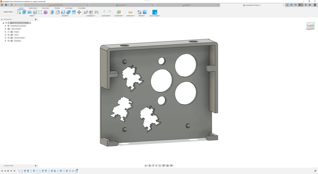Play the timeline
The image size is (318, 174).
tap(8, 171)
